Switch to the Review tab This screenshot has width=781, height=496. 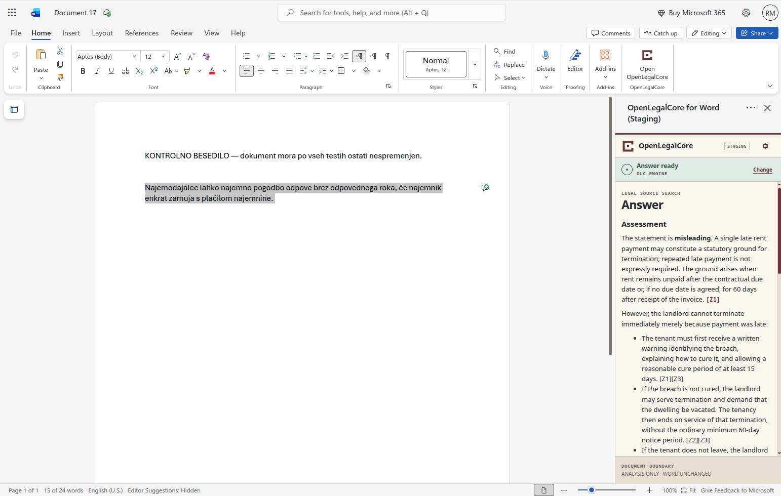pyautogui.click(x=181, y=33)
